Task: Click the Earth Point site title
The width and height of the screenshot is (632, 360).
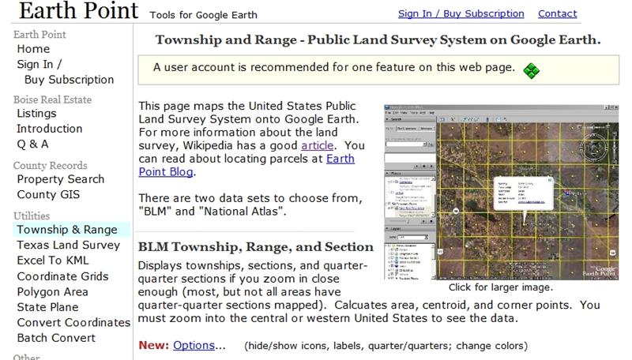Action: coord(78,10)
